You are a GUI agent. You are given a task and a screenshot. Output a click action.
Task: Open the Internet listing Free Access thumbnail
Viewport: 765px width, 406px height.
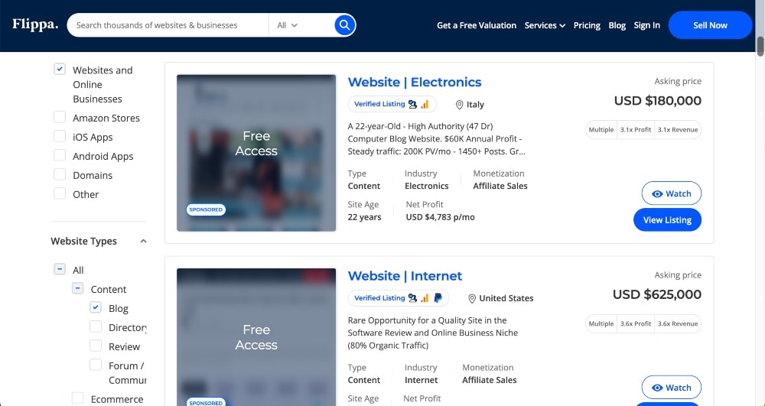pos(256,336)
